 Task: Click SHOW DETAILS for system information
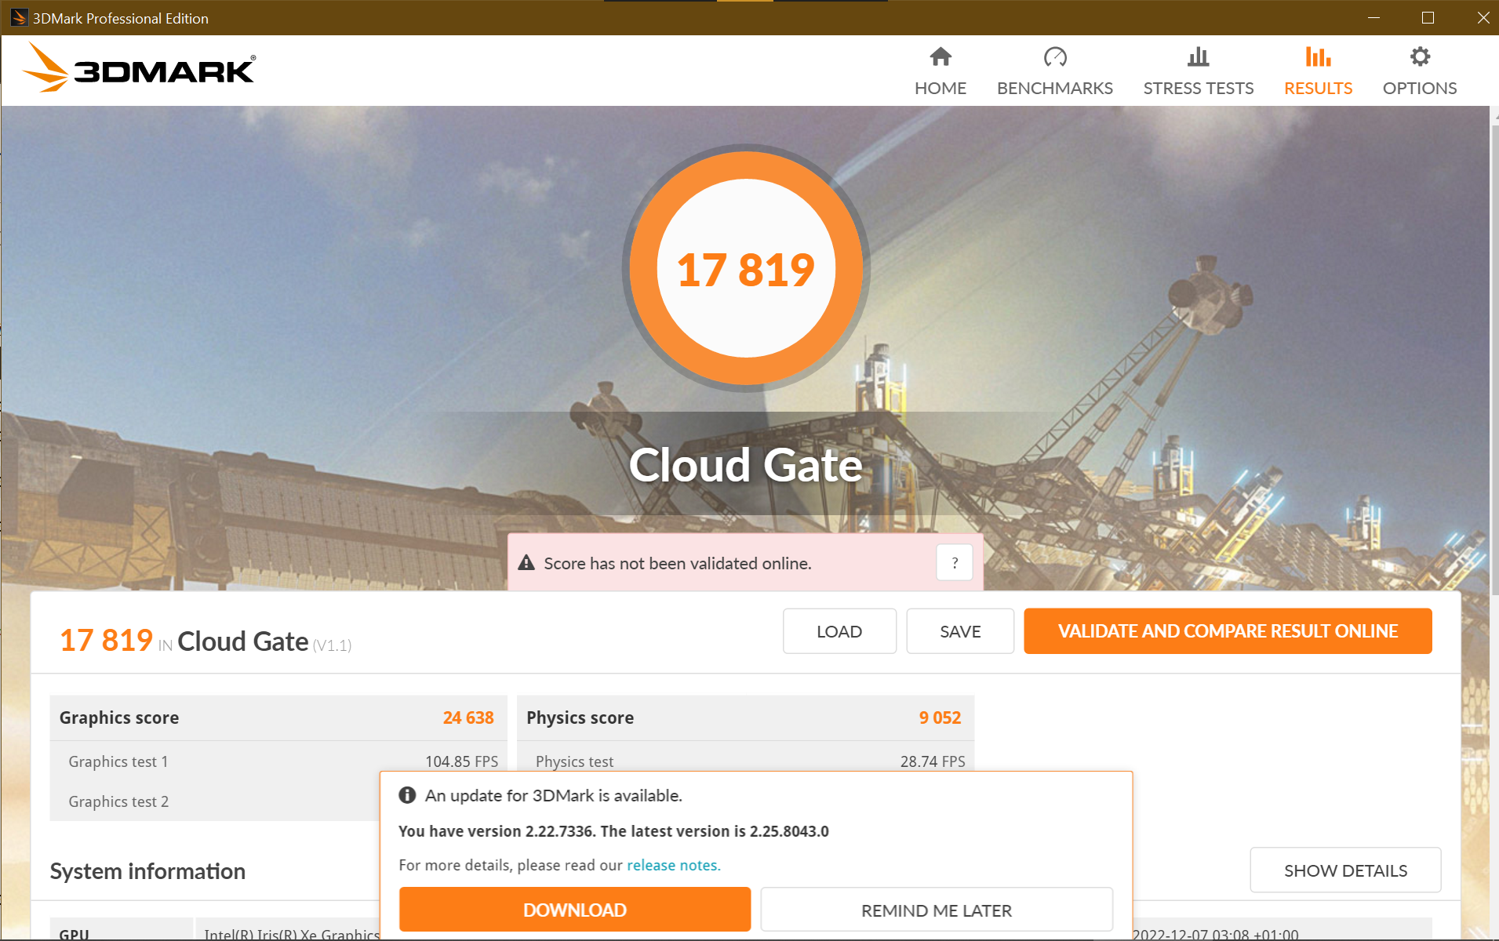1345,870
